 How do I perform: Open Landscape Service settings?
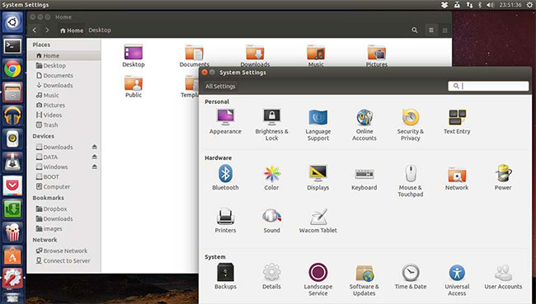tap(318, 279)
